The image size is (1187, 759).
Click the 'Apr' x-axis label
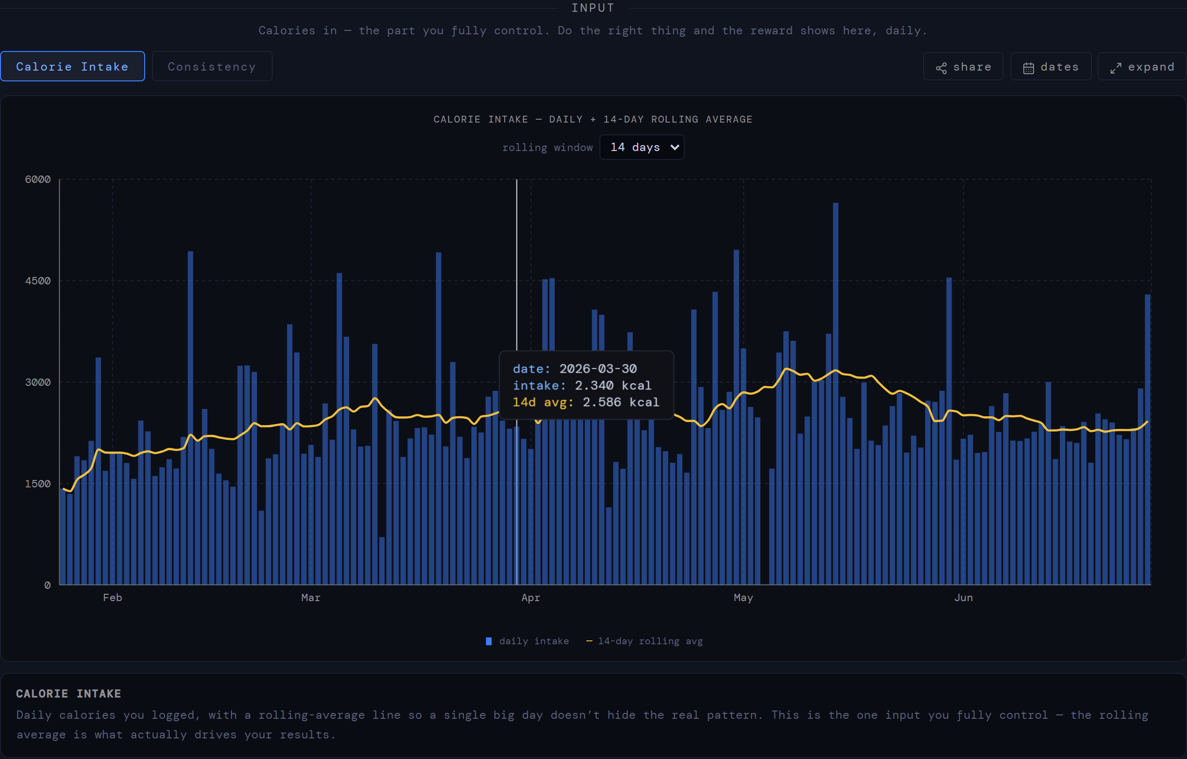click(531, 598)
